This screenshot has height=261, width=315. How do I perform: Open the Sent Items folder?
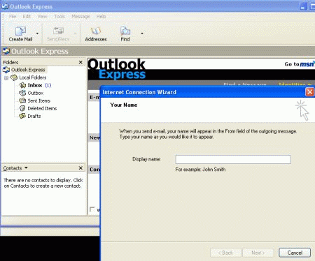(39, 100)
